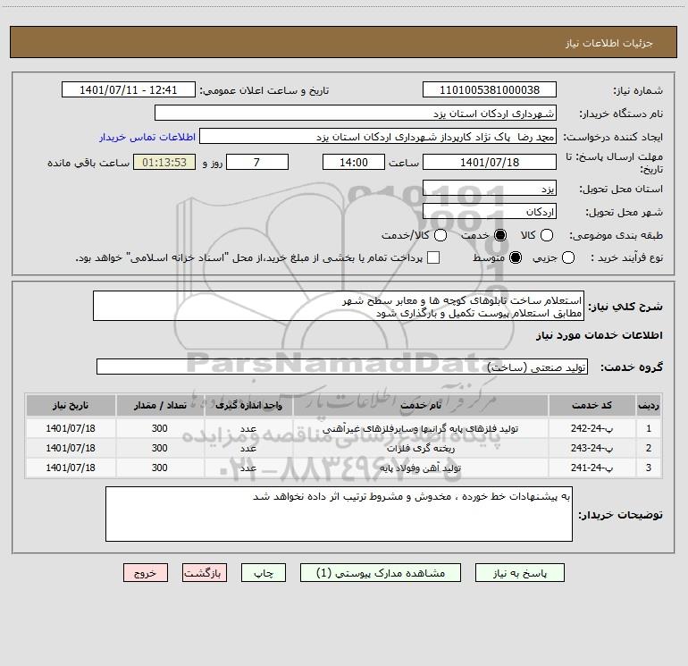Click the date 1401/07/18 in row 2

tap(71, 448)
